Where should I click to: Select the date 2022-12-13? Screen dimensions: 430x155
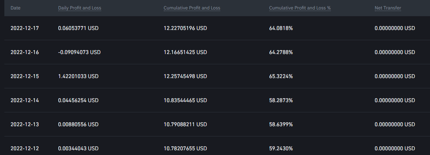[25, 125]
